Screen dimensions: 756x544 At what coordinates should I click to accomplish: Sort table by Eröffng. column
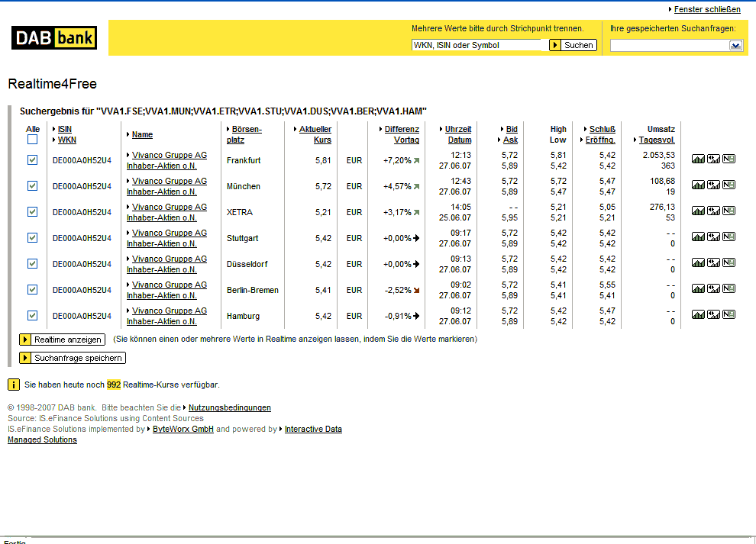pyautogui.click(x=600, y=140)
